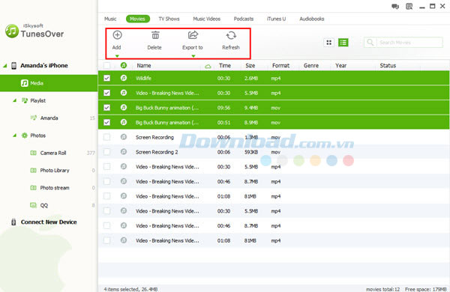Click the Add plus icon
Screen dimensions: 450x292
click(x=117, y=35)
